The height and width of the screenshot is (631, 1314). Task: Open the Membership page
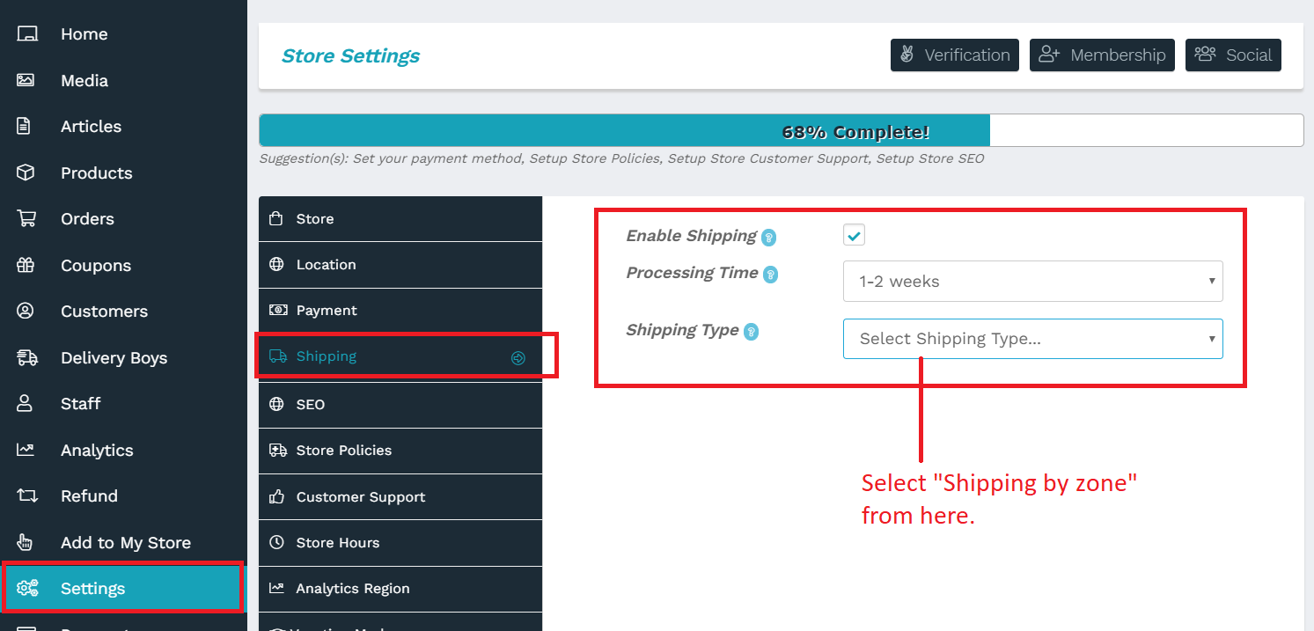1102,55
